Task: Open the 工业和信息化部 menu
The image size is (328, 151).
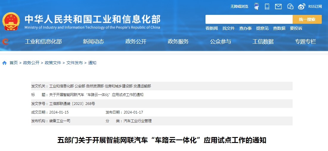Action: tap(43, 41)
